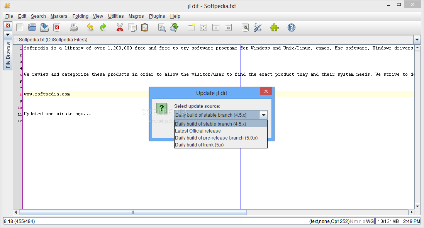Image resolution: width=424 pixels, height=228 pixels.
Task: Click caret position status 8,18 (455/484)
Action: pyautogui.click(x=19, y=221)
